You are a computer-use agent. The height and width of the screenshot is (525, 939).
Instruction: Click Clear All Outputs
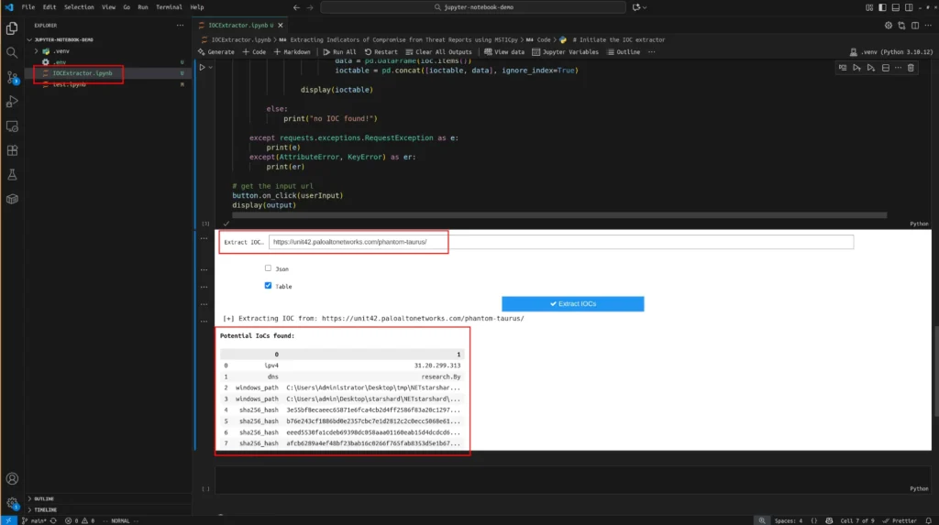click(x=438, y=52)
